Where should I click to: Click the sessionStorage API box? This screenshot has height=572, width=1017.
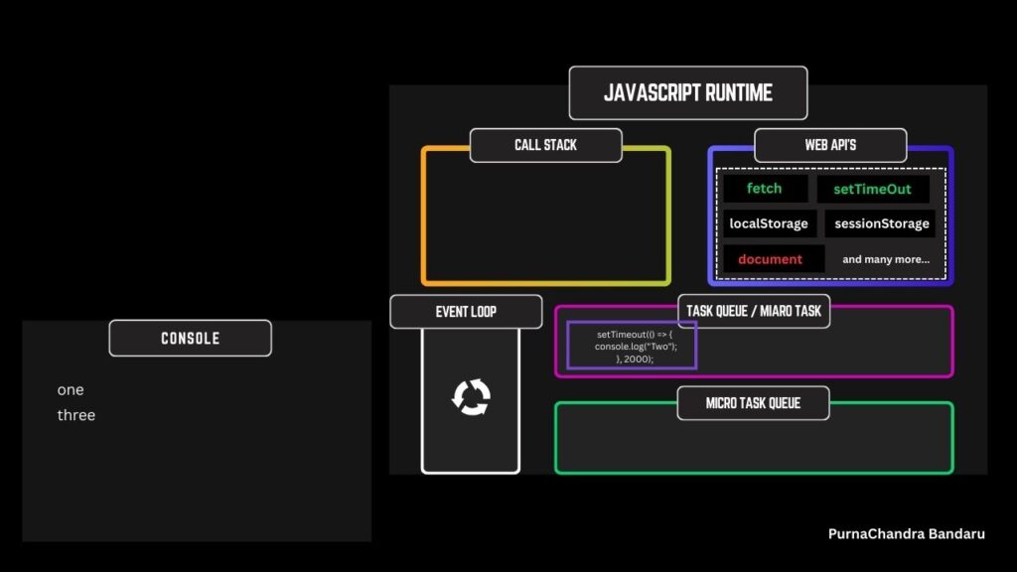tap(881, 223)
